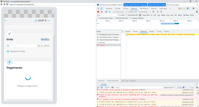The width and height of the screenshot is (199, 107).
Task: Click the console Filter input field
Action: click(x=139, y=88)
